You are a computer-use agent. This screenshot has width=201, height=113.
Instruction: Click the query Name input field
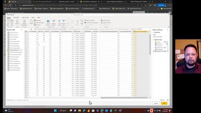click(160, 37)
